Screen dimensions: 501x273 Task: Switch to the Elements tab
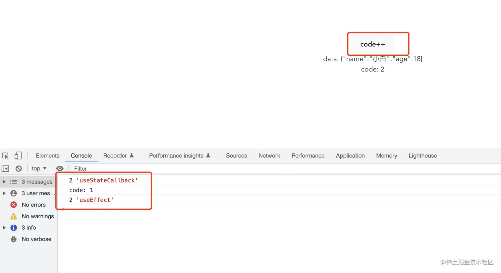[x=48, y=156]
